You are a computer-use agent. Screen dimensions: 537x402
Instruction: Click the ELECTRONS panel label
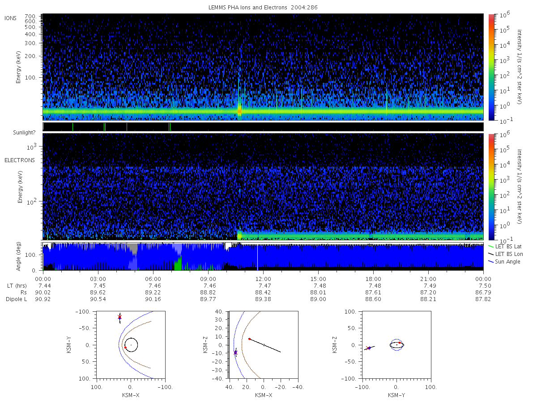pyautogui.click(x=20, y=160)
